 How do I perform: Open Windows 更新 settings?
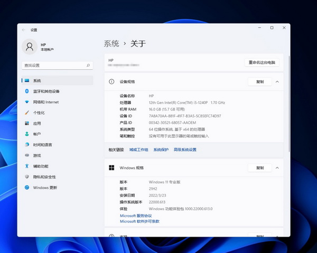click(x=58, y=188)
